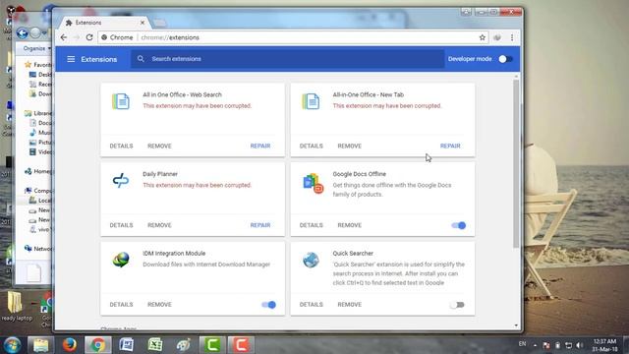Open the Windows Start menu
The width and height of the screenshot is (629, 354).
[x=12, y=345]
